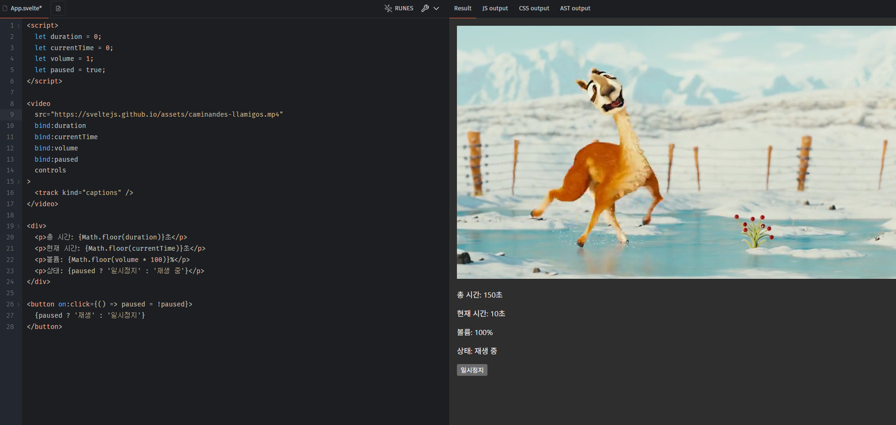Click the {paused ? '재생' : '일시정지'} line
Image resolution: width=896 pixels, height=425 pixels.
click(90, 315)
